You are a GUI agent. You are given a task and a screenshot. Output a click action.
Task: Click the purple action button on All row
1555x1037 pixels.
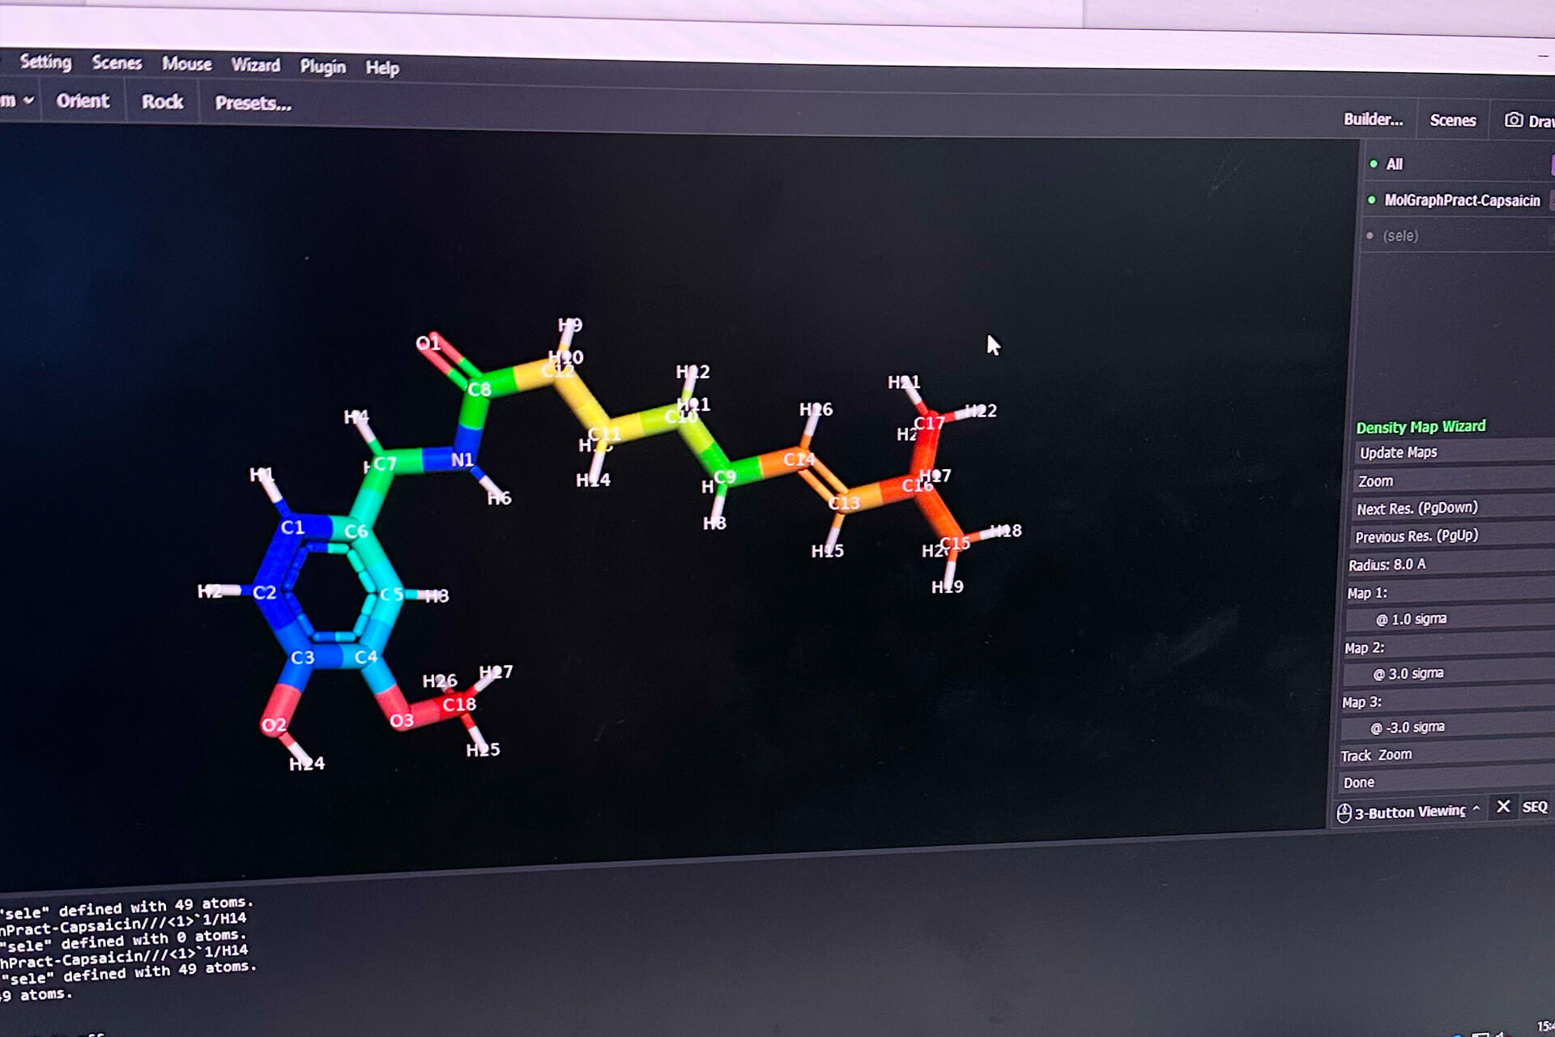[x=1552, y=164]
